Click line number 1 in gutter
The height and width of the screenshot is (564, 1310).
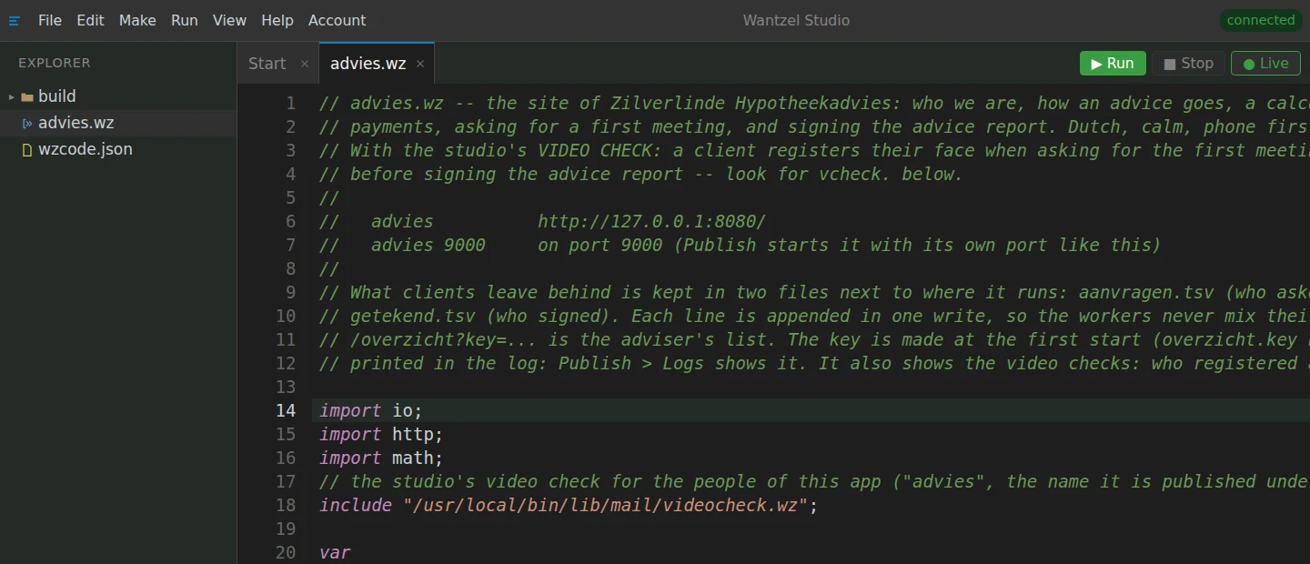[x=290, y=103]
